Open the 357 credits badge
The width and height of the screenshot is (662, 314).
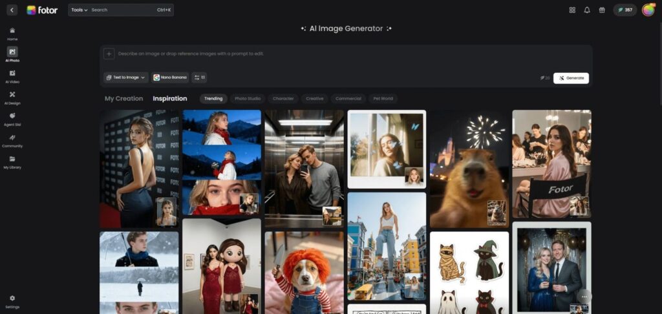click(625, 10)
